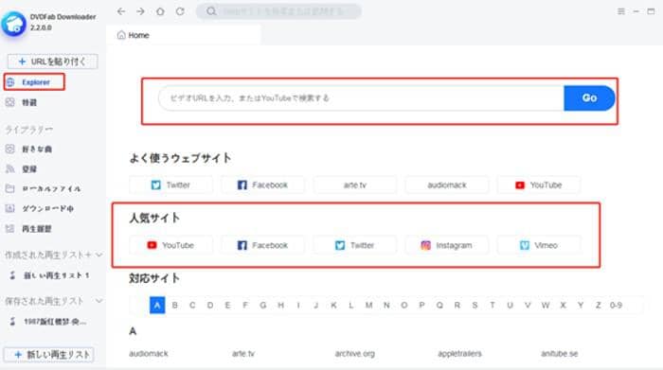Open audiomack link under letter A
This screenshot has height=370, width=663.
coord(149,354)
